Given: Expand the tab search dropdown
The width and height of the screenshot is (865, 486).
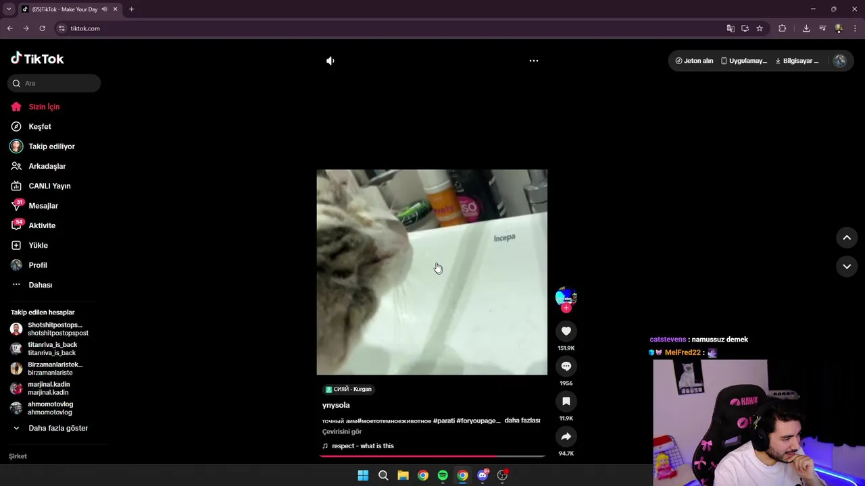Looking at the screenshot, I should [9, 9].
